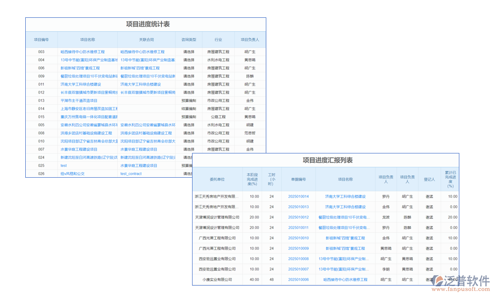Open 13号中节能(富阳)环保产业 link in report list
Screen dimensions: 495x297
[x=345, y=259]
